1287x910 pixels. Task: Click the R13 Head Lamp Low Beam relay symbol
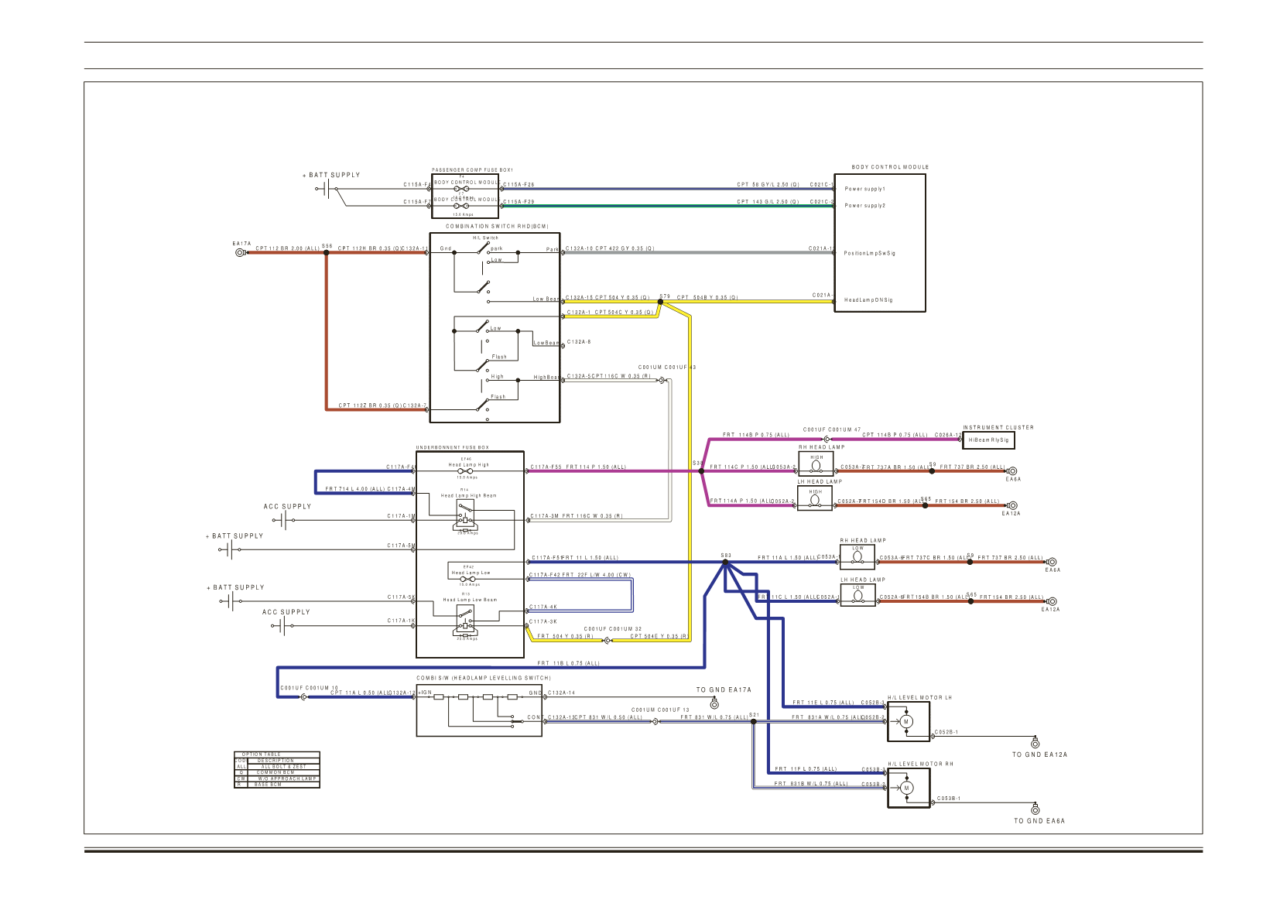[466, 621]
